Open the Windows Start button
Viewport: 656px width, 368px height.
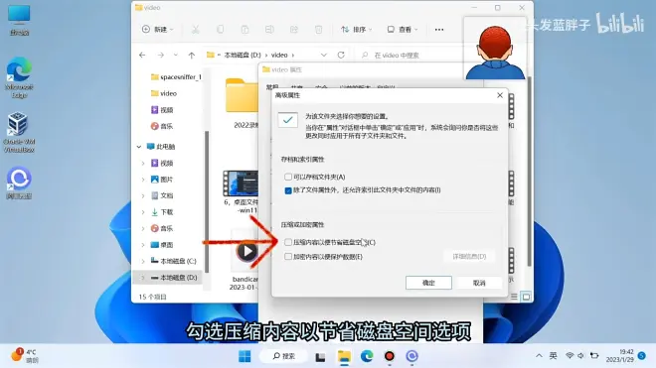tap(245, 356)
